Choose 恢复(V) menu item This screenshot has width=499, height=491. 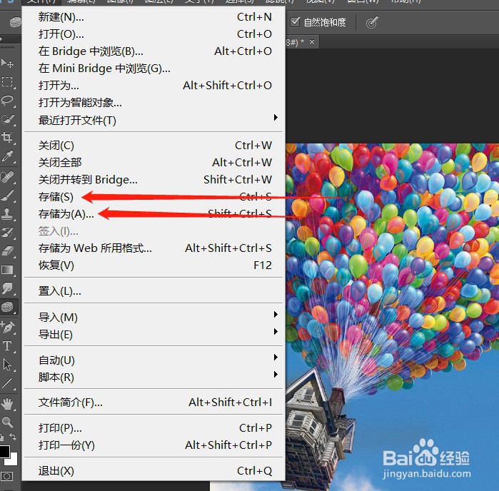click(x=153, y=265)
